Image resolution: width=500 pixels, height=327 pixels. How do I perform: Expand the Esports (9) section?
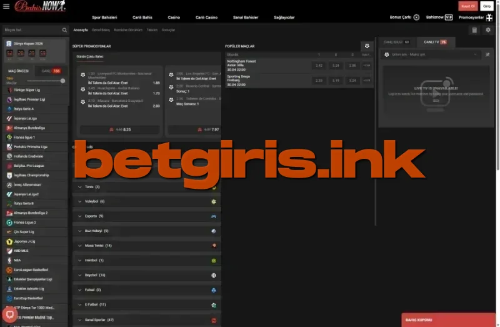[147, 216]
